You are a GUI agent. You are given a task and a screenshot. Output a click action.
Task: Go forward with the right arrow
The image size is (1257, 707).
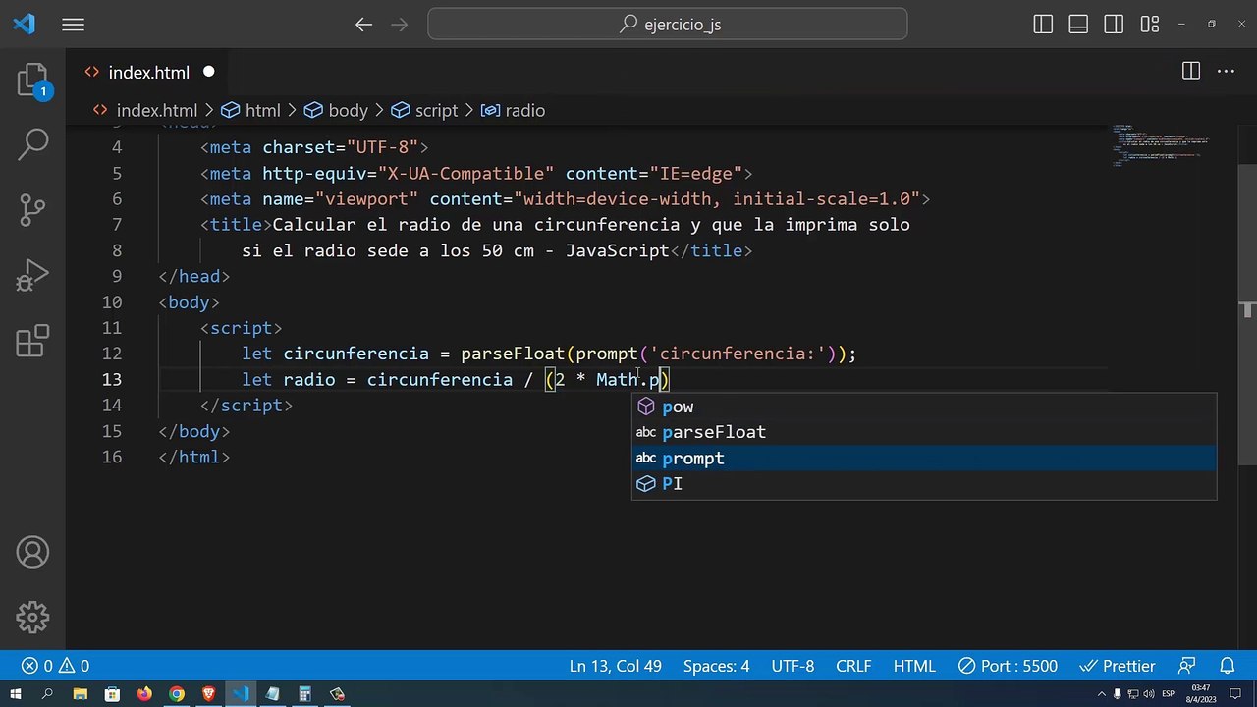[x=401, y=25]
